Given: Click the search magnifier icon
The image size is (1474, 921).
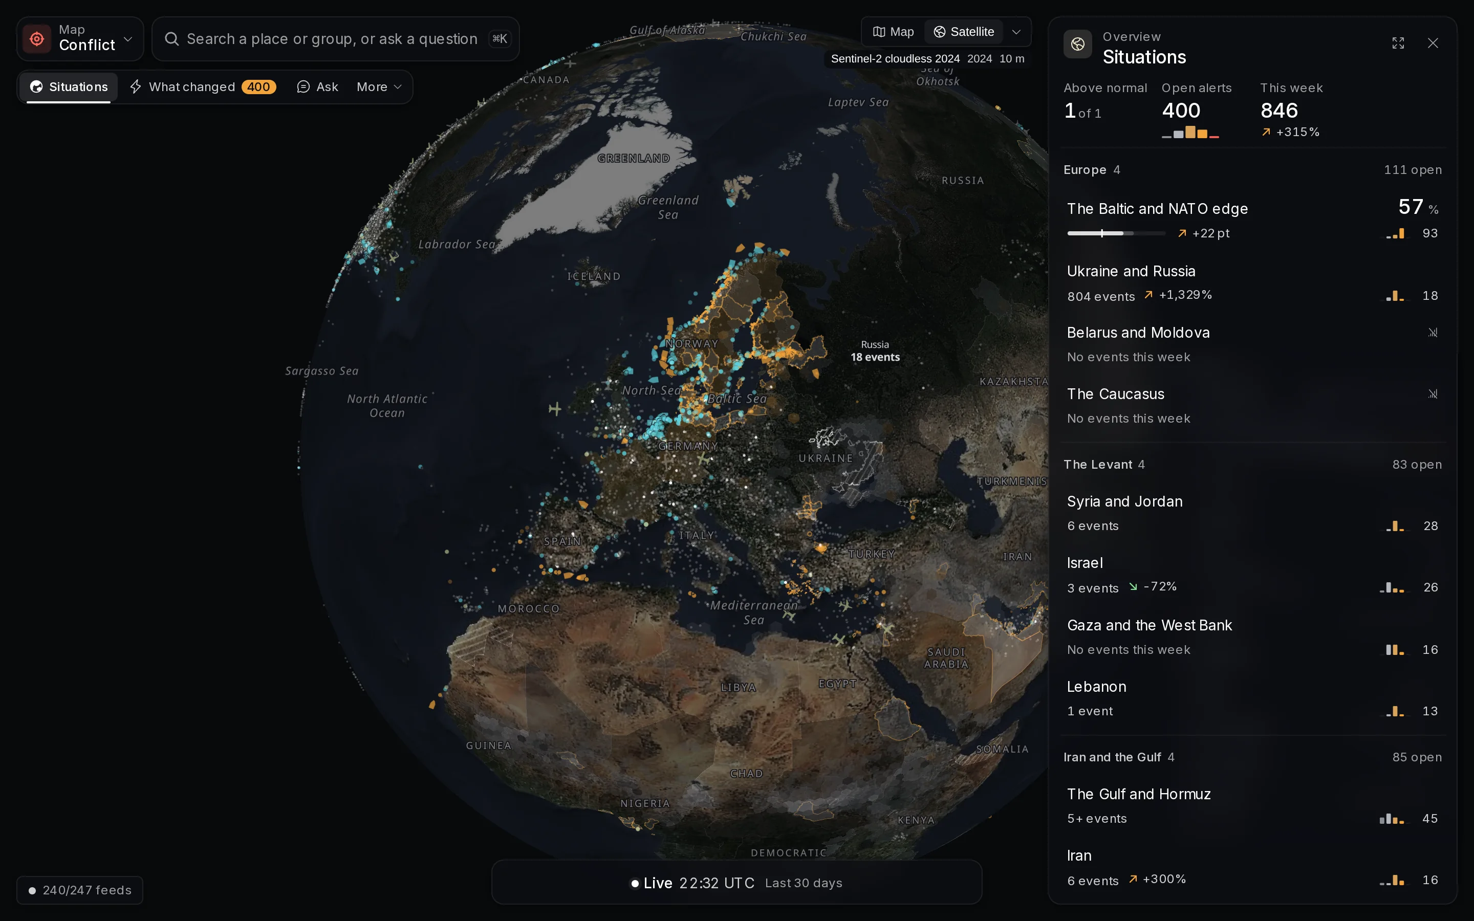Looking at the screenshot, I should click(172, 39).
